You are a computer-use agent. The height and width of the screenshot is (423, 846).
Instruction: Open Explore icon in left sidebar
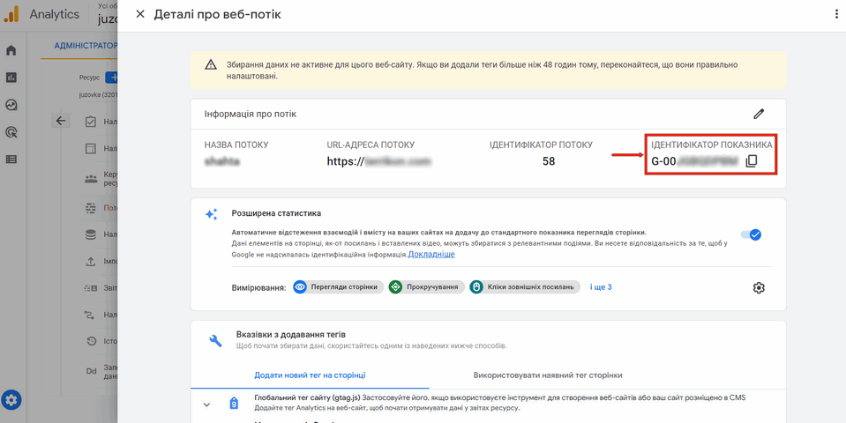(x=11, y=105)
